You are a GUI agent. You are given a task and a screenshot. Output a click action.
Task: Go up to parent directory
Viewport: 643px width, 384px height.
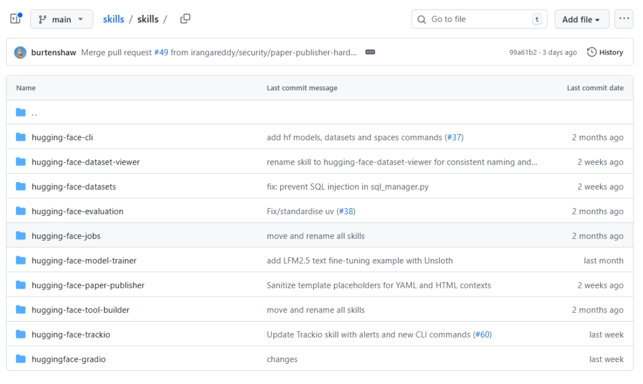(35, 113)
